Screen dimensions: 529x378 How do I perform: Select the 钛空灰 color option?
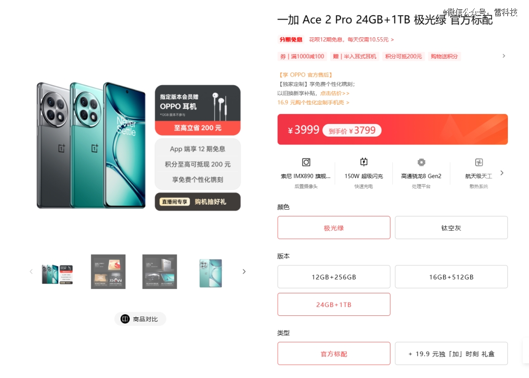(451, 228)
